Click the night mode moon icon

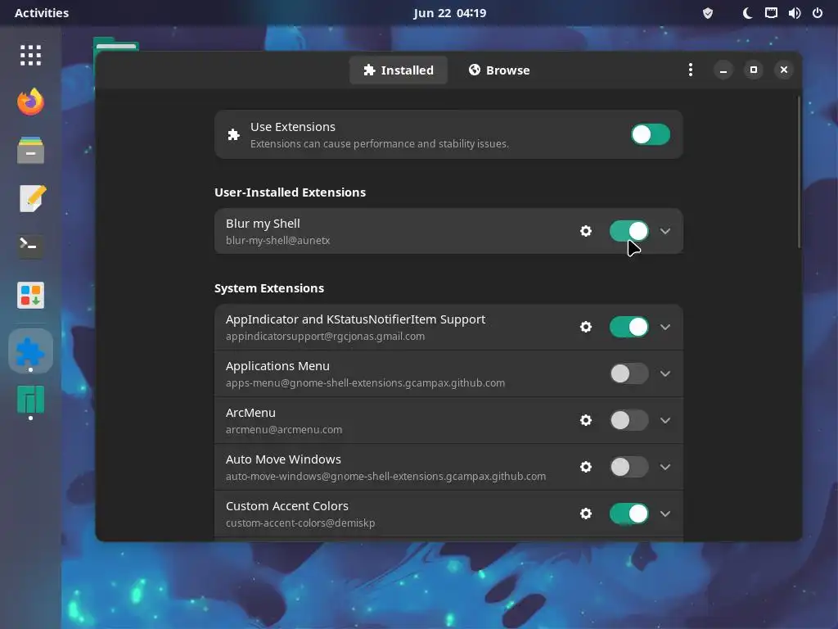pos(747,13)
